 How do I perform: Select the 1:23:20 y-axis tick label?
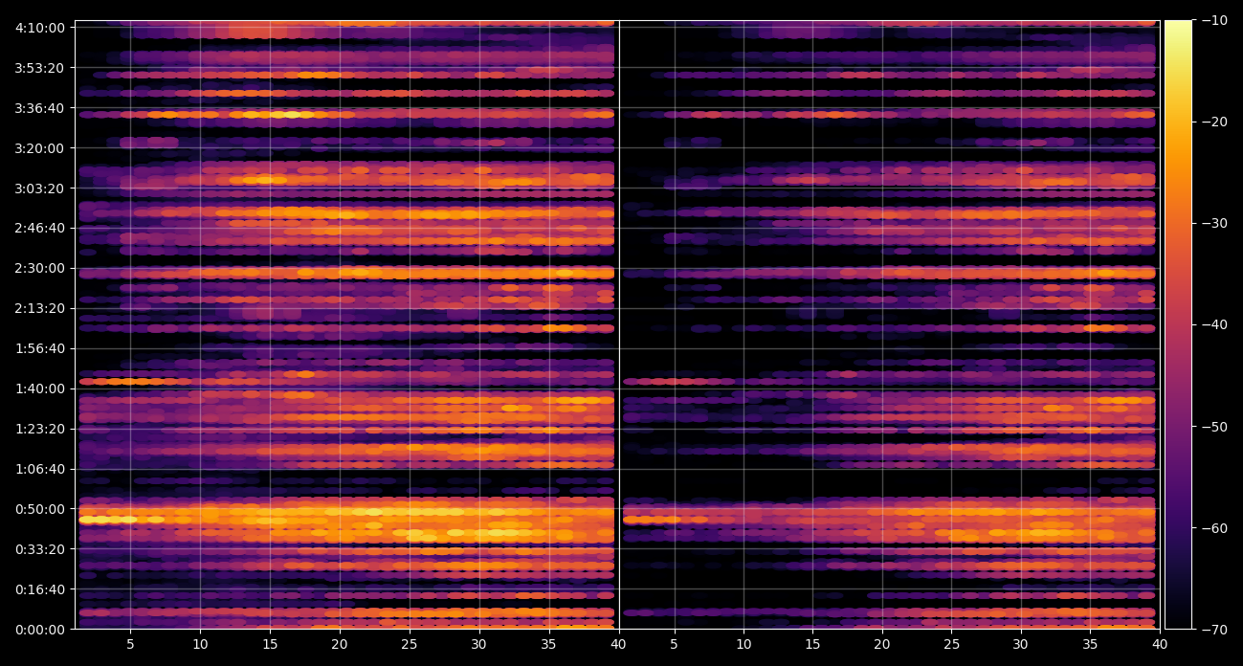point(40,429)
